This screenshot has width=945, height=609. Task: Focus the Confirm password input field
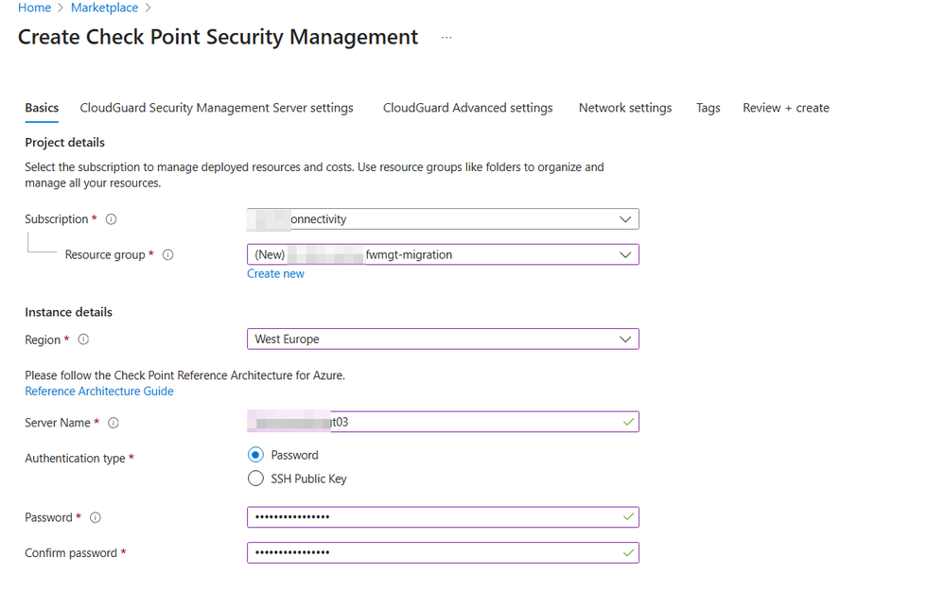coord(443,552)
